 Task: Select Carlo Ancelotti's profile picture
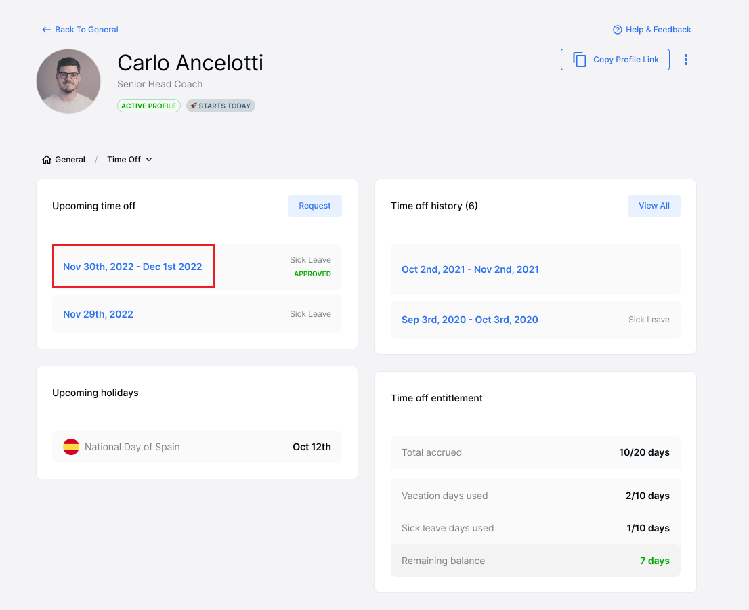(x=68, y=81)
